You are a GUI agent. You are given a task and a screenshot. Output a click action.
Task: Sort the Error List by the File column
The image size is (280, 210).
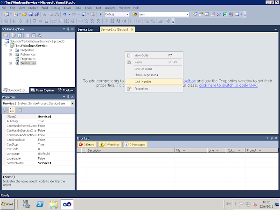coord(190,150)
